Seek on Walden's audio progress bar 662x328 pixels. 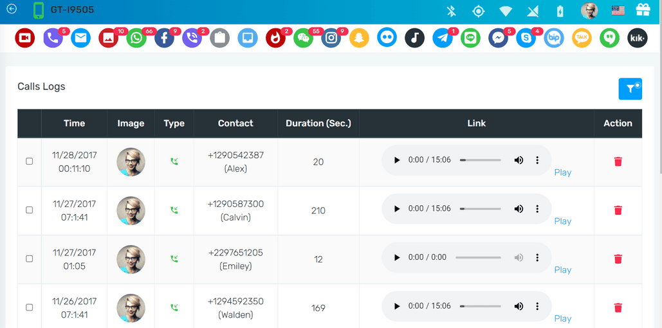click(481, 307)
